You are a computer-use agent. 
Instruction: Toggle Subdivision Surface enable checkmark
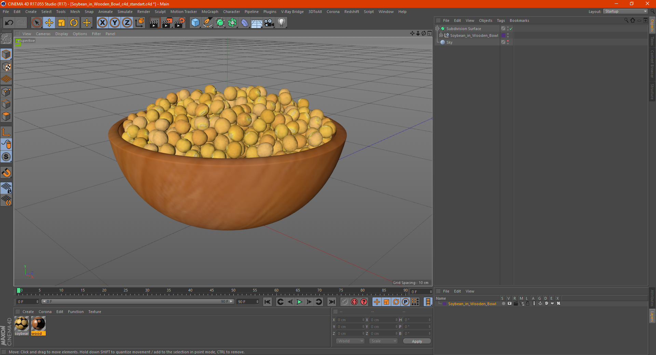tap(511, 29)
